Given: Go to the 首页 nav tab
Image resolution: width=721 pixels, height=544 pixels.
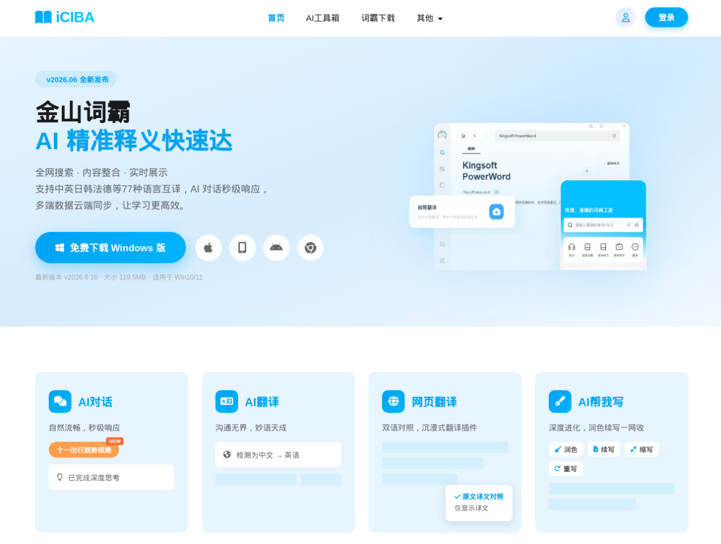Looking at the screenshot, I should [x=276, y=18].
